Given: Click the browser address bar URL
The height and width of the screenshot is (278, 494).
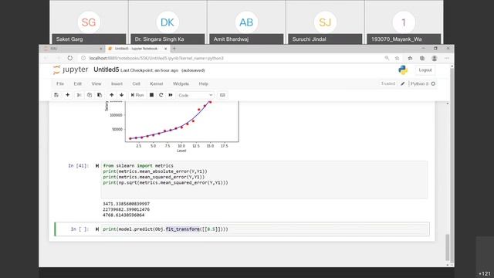Looking at the screenshot, I should tap(156, 59).
